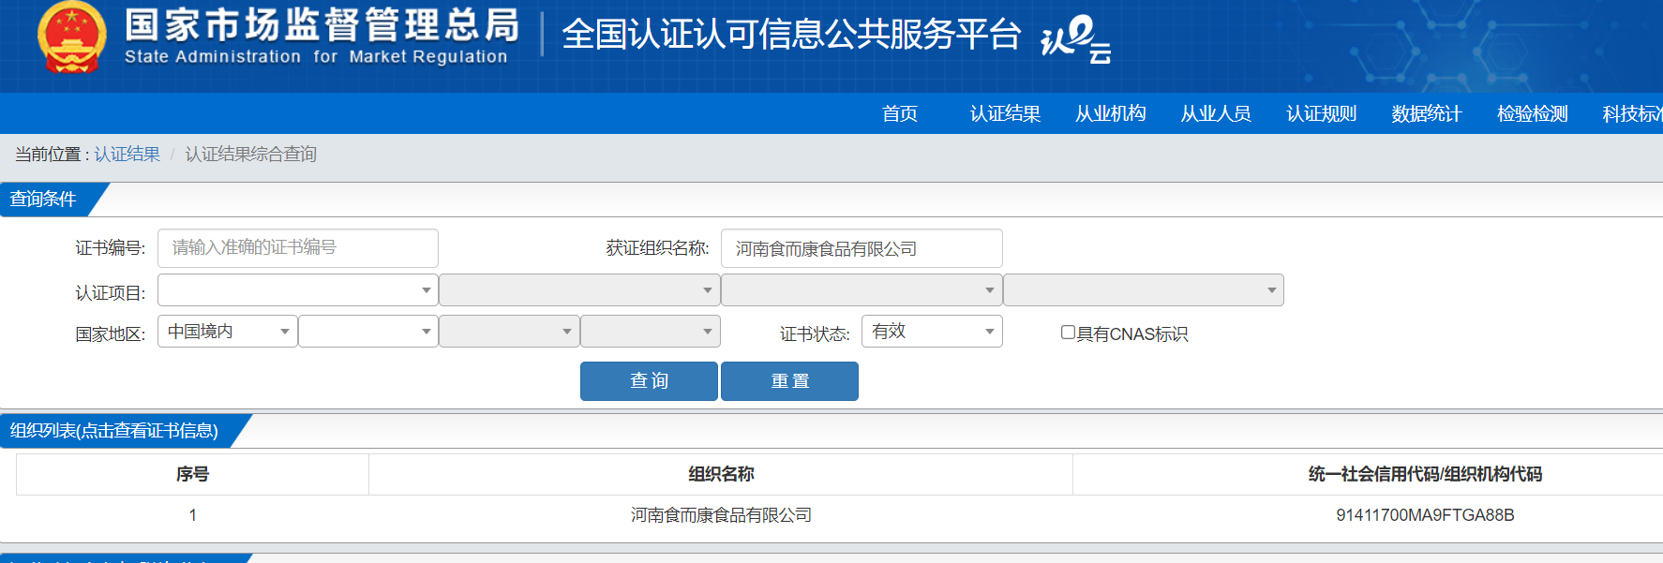Click the 序号 column header
The width and height of the screenshot is (1663, 563).
pyautogui.click(x=192, y=474)
